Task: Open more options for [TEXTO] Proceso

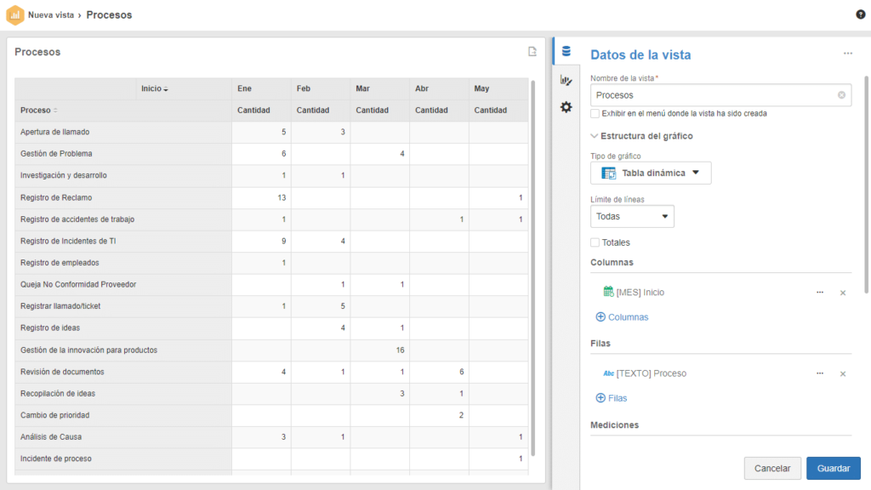Action: point(820,373)
